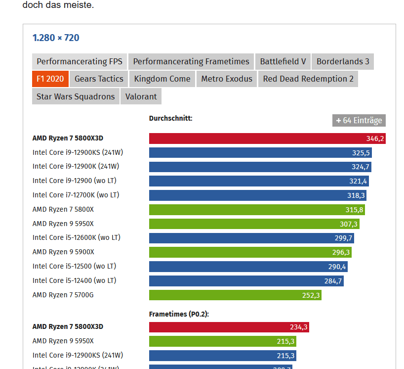This screenshot has height=369, width=404.
Task: Click Intel Core i7-12700K (wo LT) label
Action: coord(76,195)
